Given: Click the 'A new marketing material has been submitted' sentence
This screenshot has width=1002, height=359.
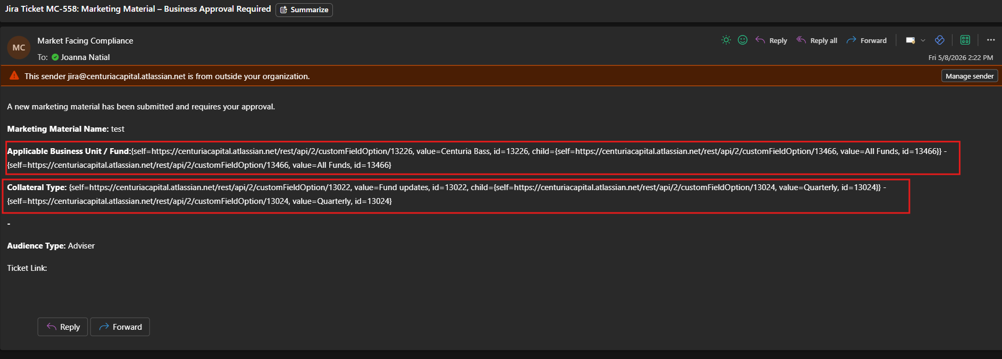Looking at the screenshot, I should point(141,107).
